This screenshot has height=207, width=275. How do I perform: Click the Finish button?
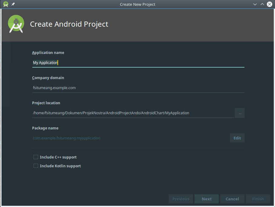(x=258, y=199)
